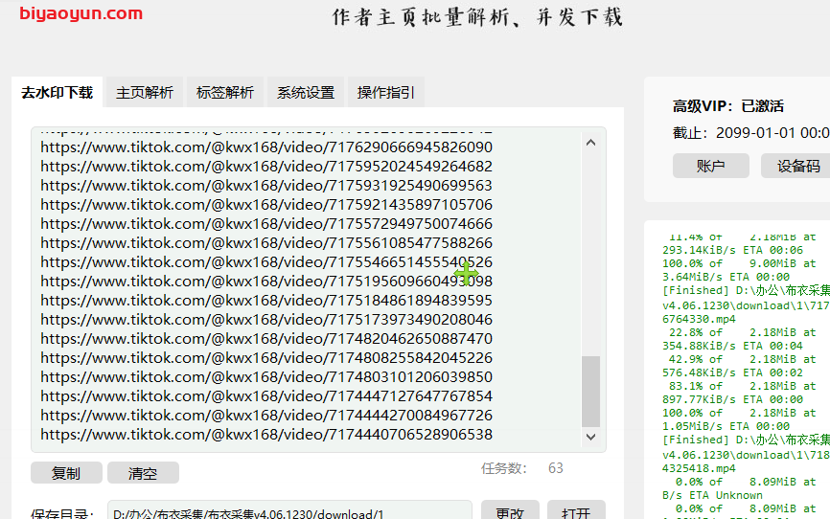Click the log line '1.05MiB/s ETA 00:00'

click(x=726, y=426)
